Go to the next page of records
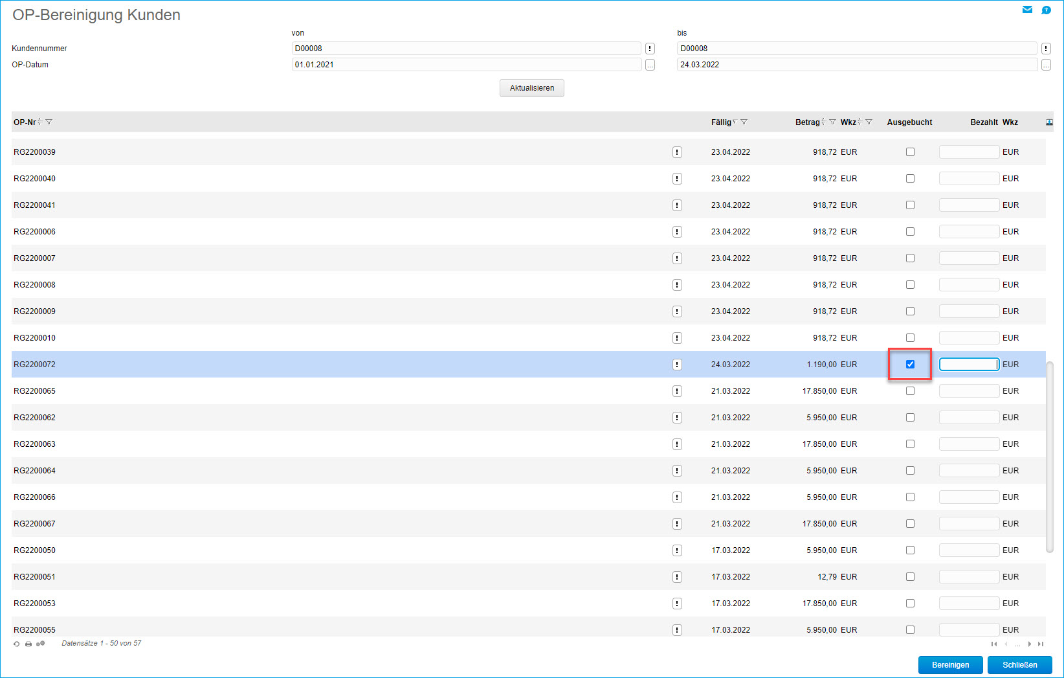 coord(1029,644)
